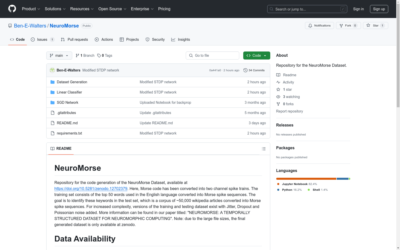Click the book icon next to Readme
This screenshot has height=250, width=400.
coord(278,75)
